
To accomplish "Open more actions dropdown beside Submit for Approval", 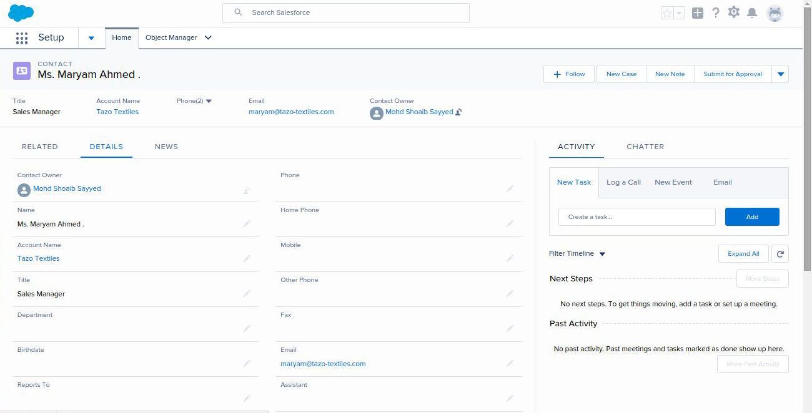I will coord(780,74).
